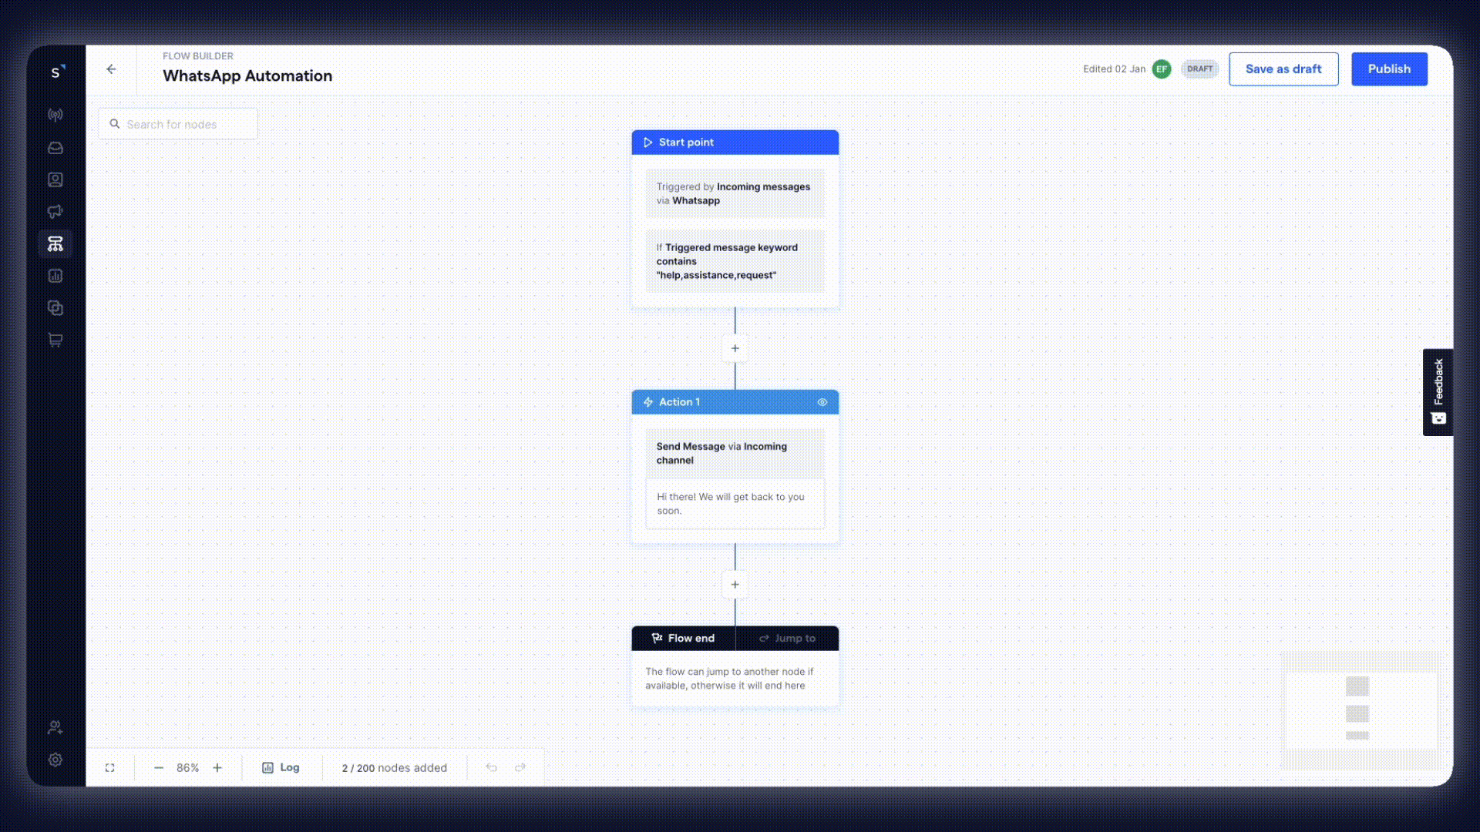
Task: Click the reports/analytics sidebar icon
Action: coord(56,275)
